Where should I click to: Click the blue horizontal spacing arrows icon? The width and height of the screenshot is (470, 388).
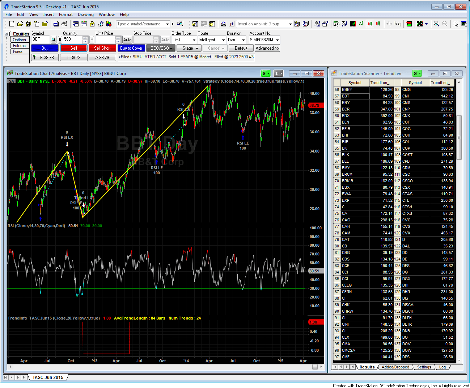397,24
